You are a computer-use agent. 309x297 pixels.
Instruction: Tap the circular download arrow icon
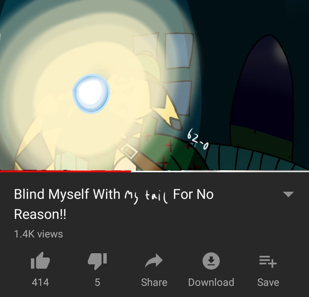tap(211, 261)
